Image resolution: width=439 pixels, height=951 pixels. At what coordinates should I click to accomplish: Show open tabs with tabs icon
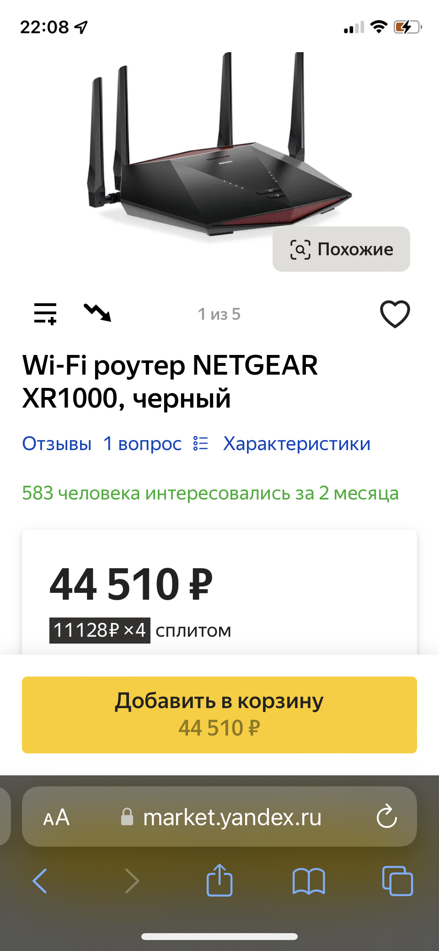coord(397,881)
